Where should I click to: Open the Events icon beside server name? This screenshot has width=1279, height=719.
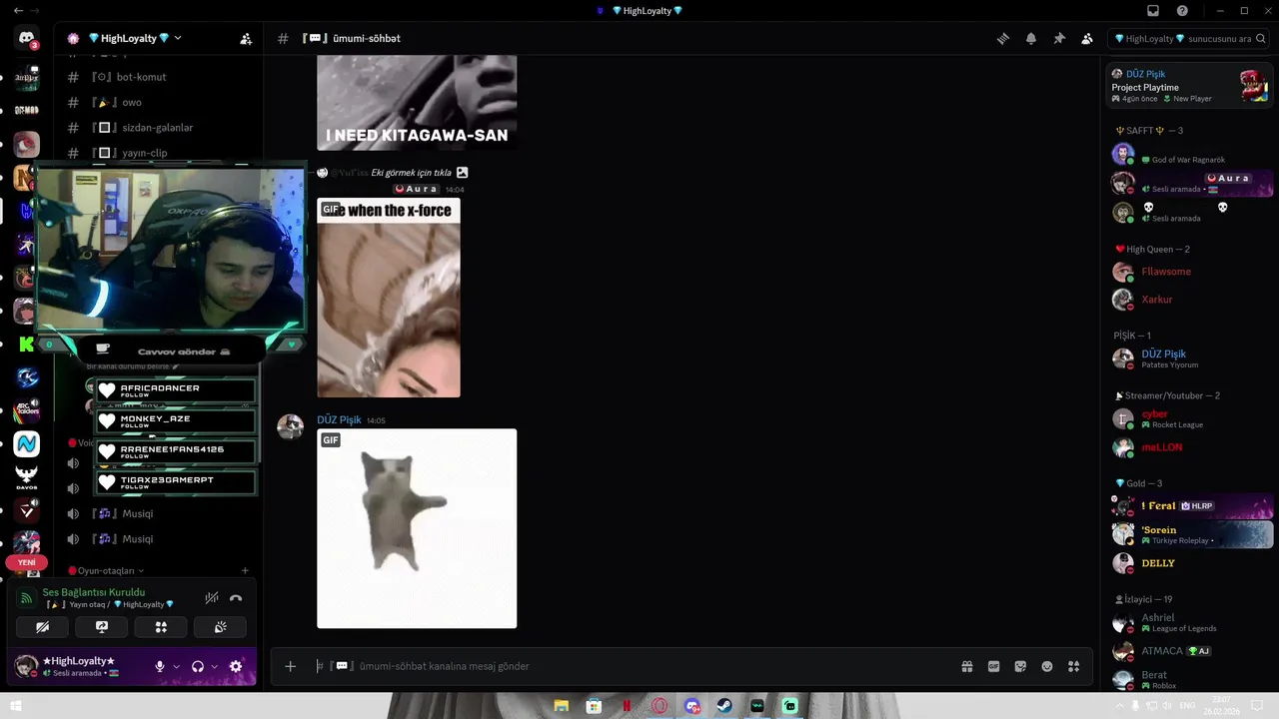click(x=246, y=39)
